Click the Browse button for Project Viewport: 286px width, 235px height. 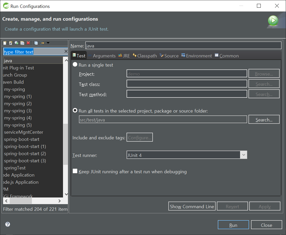click(264, 73)
